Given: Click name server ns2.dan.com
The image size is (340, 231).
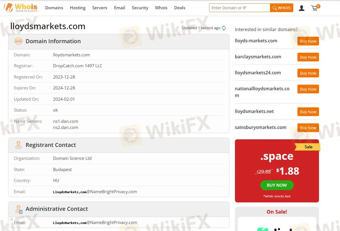Looking at the screenshot, I should [66, 127].
